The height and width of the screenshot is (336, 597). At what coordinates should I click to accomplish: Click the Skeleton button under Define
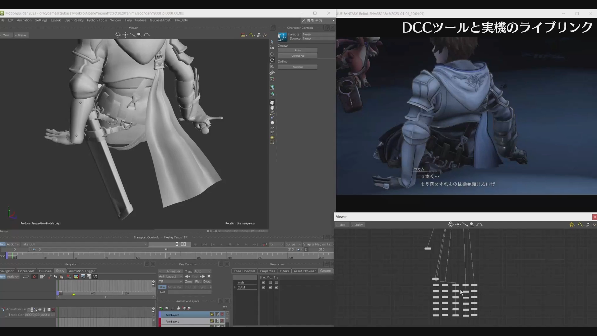click(x=298, y=67)
